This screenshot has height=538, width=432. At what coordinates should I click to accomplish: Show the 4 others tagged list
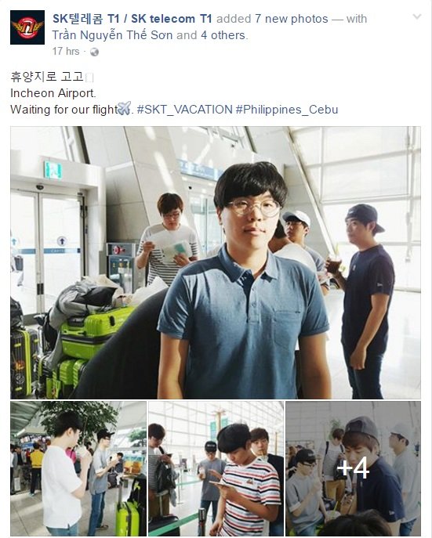coord(223,35)
